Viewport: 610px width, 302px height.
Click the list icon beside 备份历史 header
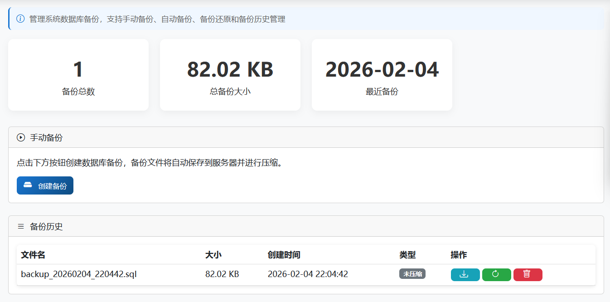tap(20, 226)
